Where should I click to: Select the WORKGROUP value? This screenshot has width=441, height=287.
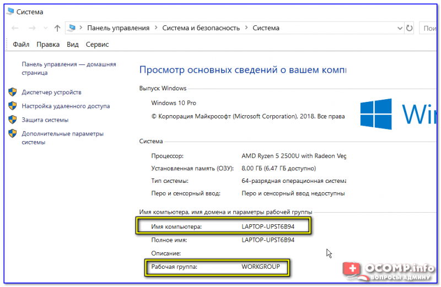pyautogui.click(x=261, y=267)
